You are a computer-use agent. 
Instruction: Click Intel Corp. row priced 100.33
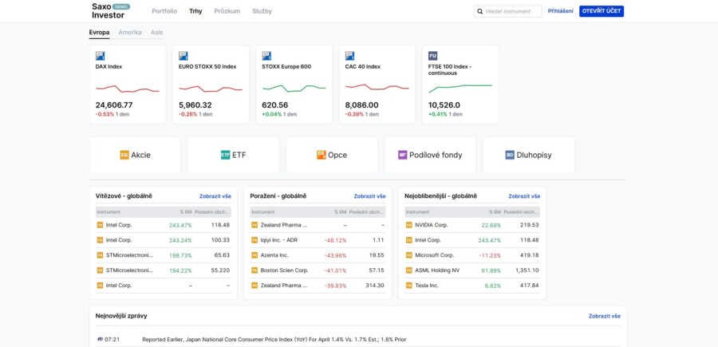pos(164,240)
